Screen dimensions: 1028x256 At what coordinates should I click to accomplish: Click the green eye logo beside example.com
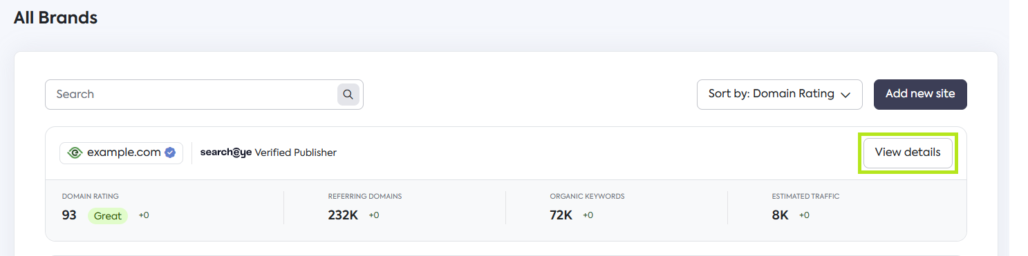(x=75, y=152)
